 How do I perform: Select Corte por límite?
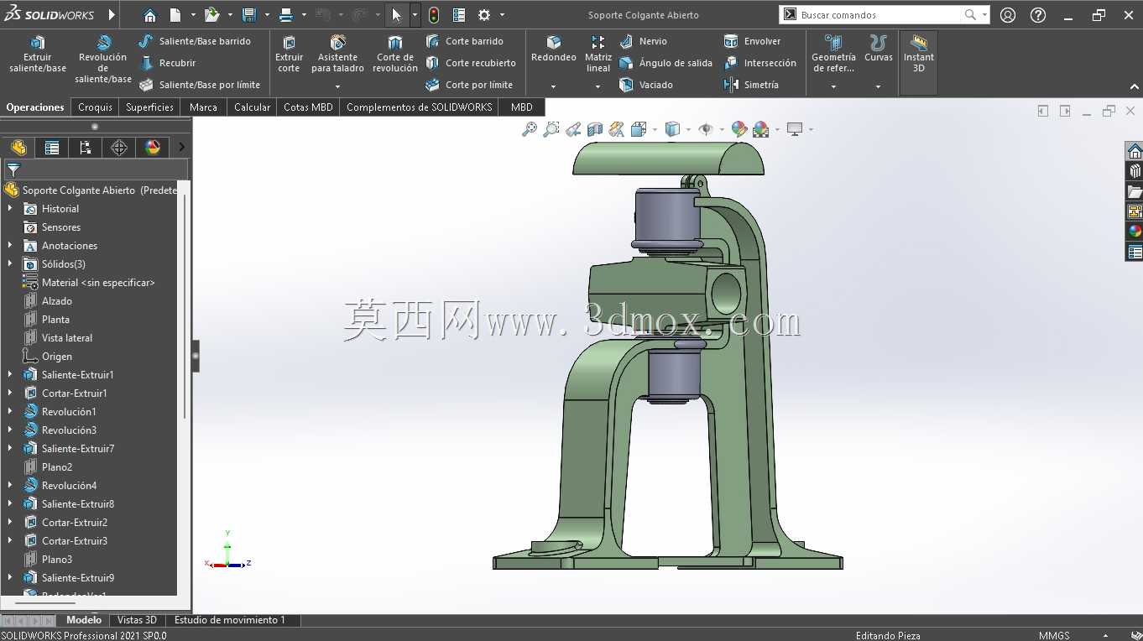pyautogui.click(x=469, y=85)
